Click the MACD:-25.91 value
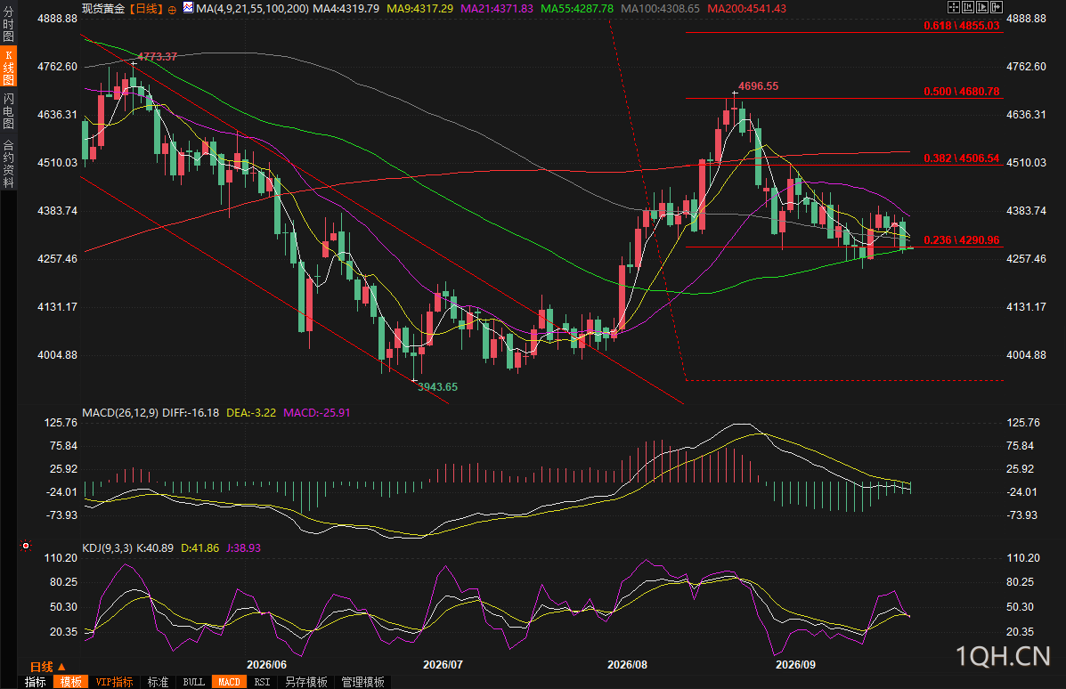1066x689 pixels. (317, 412)
